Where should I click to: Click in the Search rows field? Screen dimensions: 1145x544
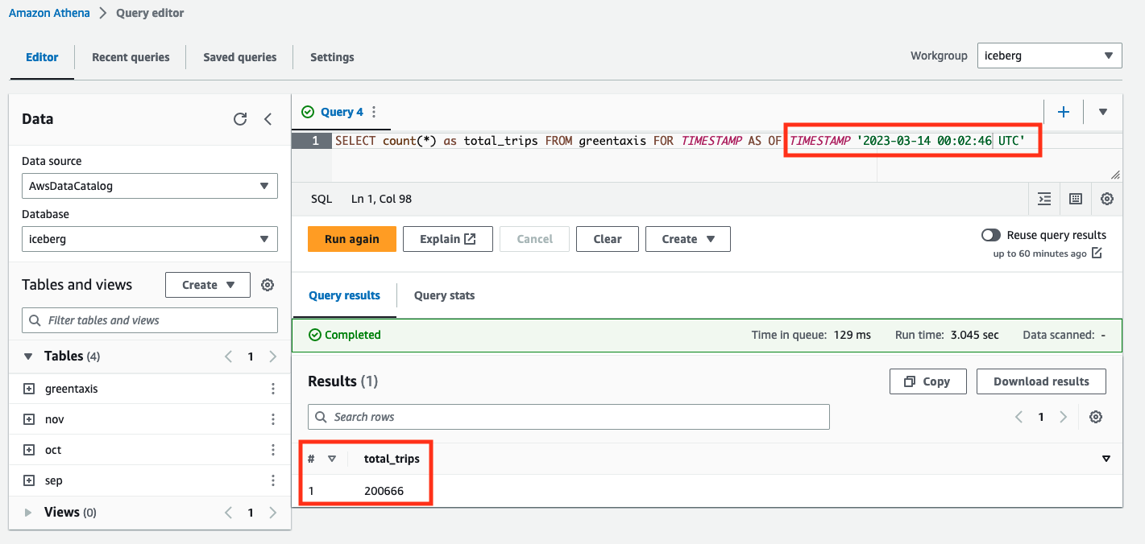tap(564, 417)
